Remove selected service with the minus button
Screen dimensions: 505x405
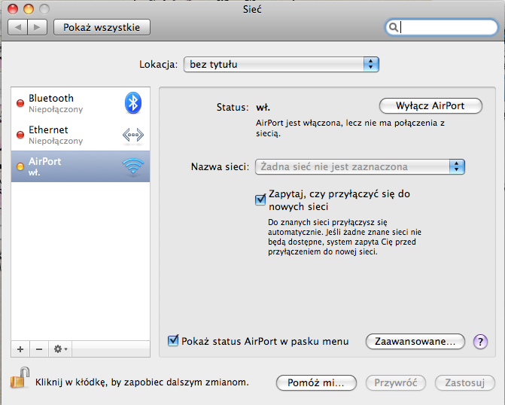click(x=39, y=349)
